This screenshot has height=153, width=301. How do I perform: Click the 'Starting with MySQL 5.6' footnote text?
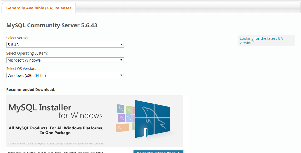click(56, 144)
